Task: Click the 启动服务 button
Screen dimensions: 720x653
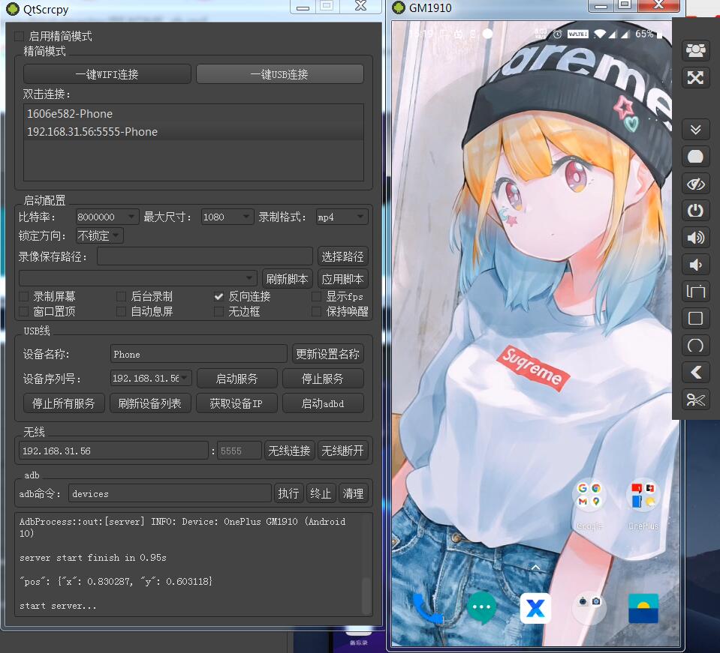Action: point(236,378)
